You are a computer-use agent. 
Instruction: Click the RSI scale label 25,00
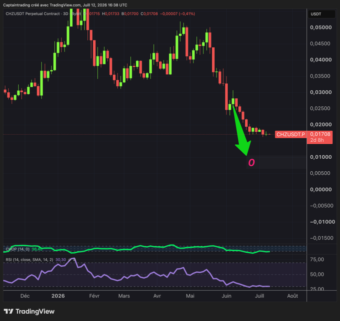tap(317, 289)
